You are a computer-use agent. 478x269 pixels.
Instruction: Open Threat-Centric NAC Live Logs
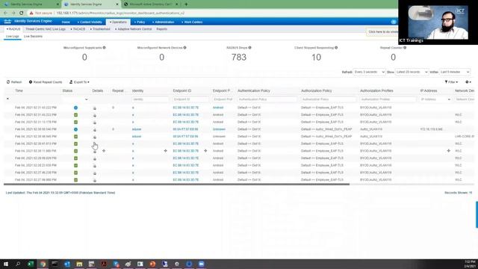click(x=46, y=29)
